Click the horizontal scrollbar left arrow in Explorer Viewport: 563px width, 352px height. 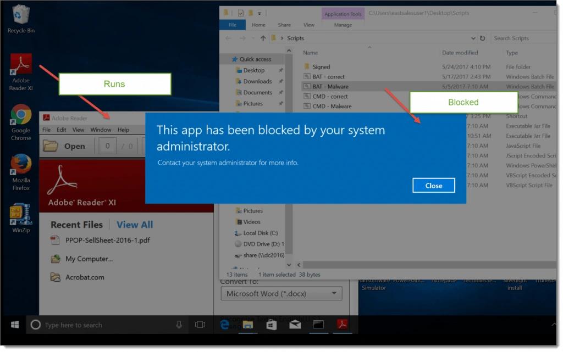pyautogui.click(x=299, y=265)
